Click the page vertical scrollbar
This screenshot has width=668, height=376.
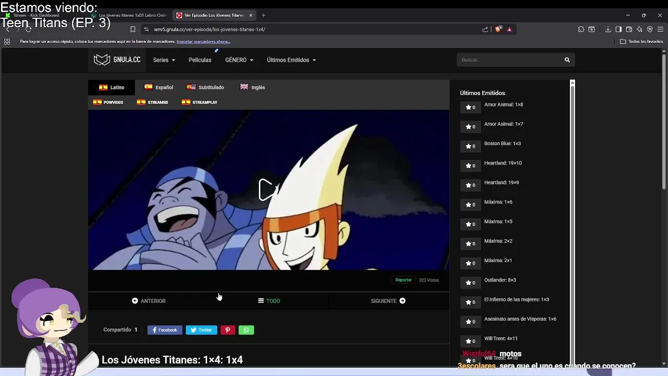click(x=664, y=121)
